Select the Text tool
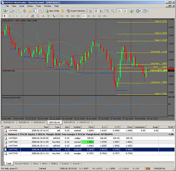The height and width of the screenshot is (171, 176). click(x=43, y=16)
